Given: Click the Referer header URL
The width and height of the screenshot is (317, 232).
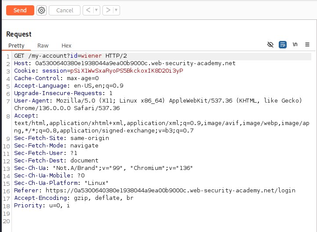Looking at the screenshot, I should tap(171, 191).
